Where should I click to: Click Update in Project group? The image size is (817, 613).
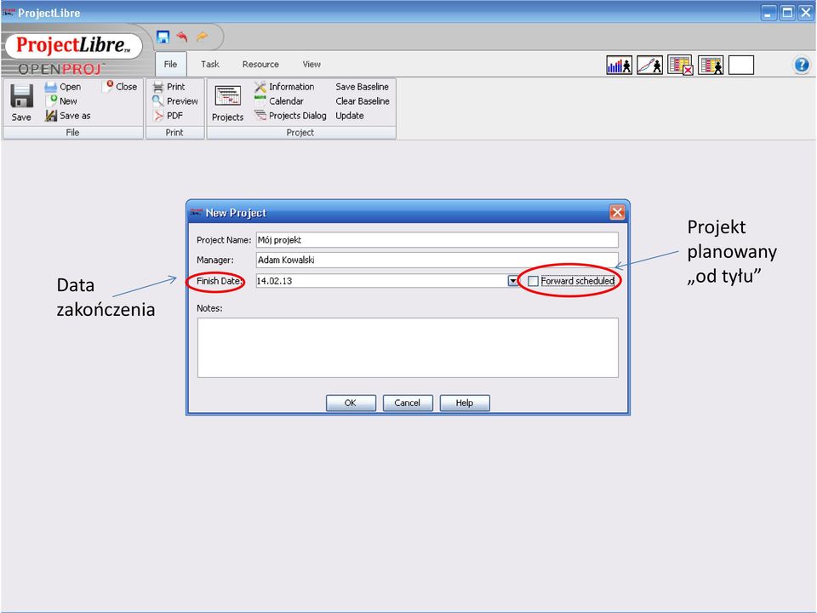pos(350,116)
